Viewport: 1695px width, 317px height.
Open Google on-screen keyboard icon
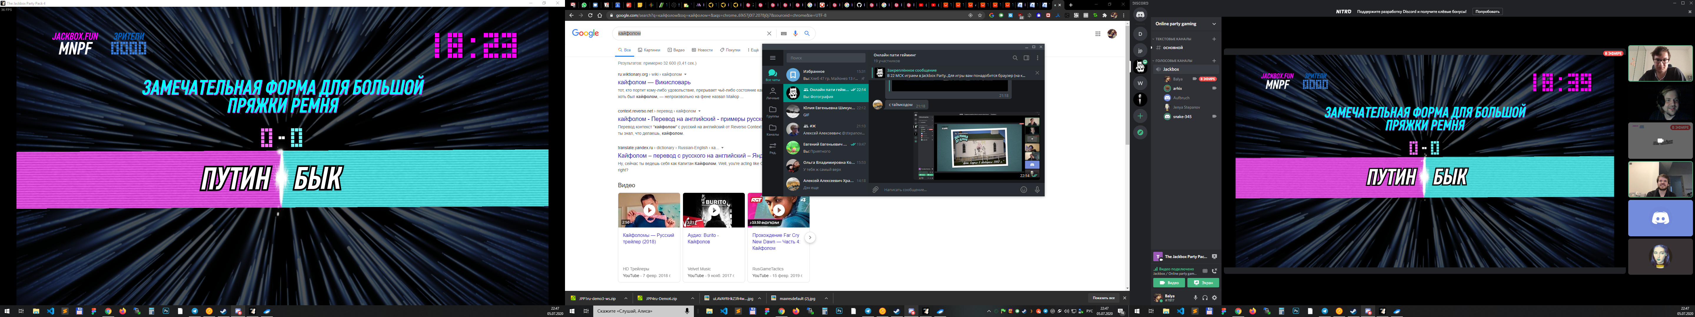784,33
